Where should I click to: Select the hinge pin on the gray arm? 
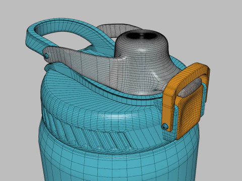pyautogui.click(x=46, y=56)
